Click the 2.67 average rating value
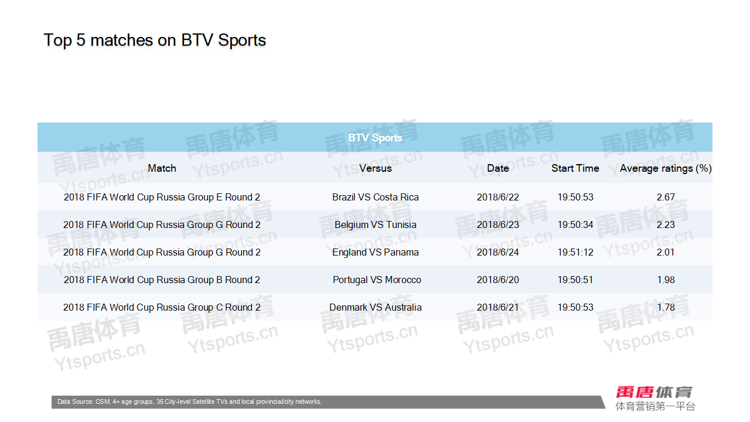This screenshot has width=750, height=422. tap(666, 197)
